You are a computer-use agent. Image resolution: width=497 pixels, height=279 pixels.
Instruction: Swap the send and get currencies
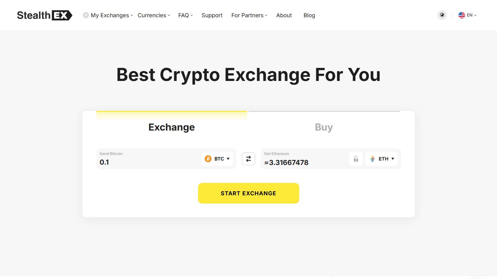pos(248,159)
